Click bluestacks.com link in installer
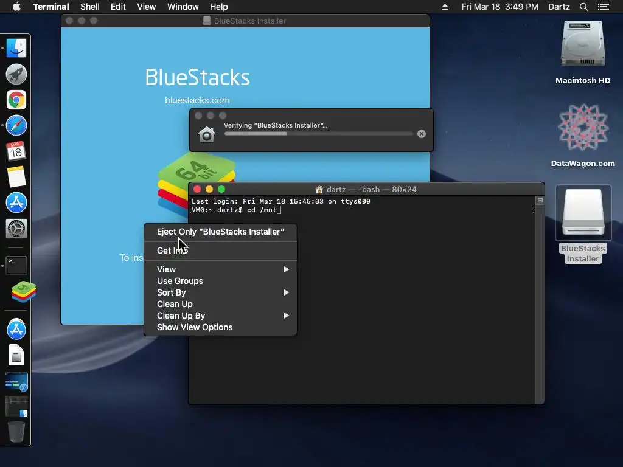Image resolution: width=623 pixels, height=467 pixels. [x=198, y=100]
